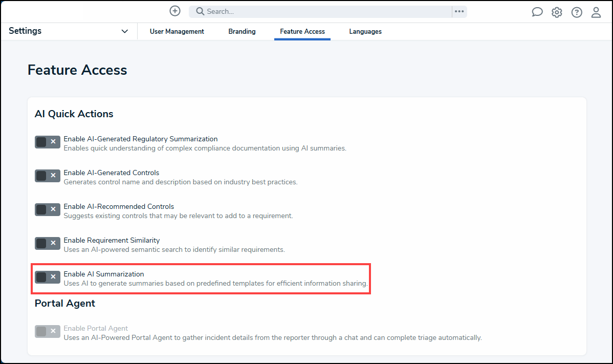Viewport: 613px width, 364px height.
Task: Toggle Enable AI-Generated Controls on
Action: point(47,176)
